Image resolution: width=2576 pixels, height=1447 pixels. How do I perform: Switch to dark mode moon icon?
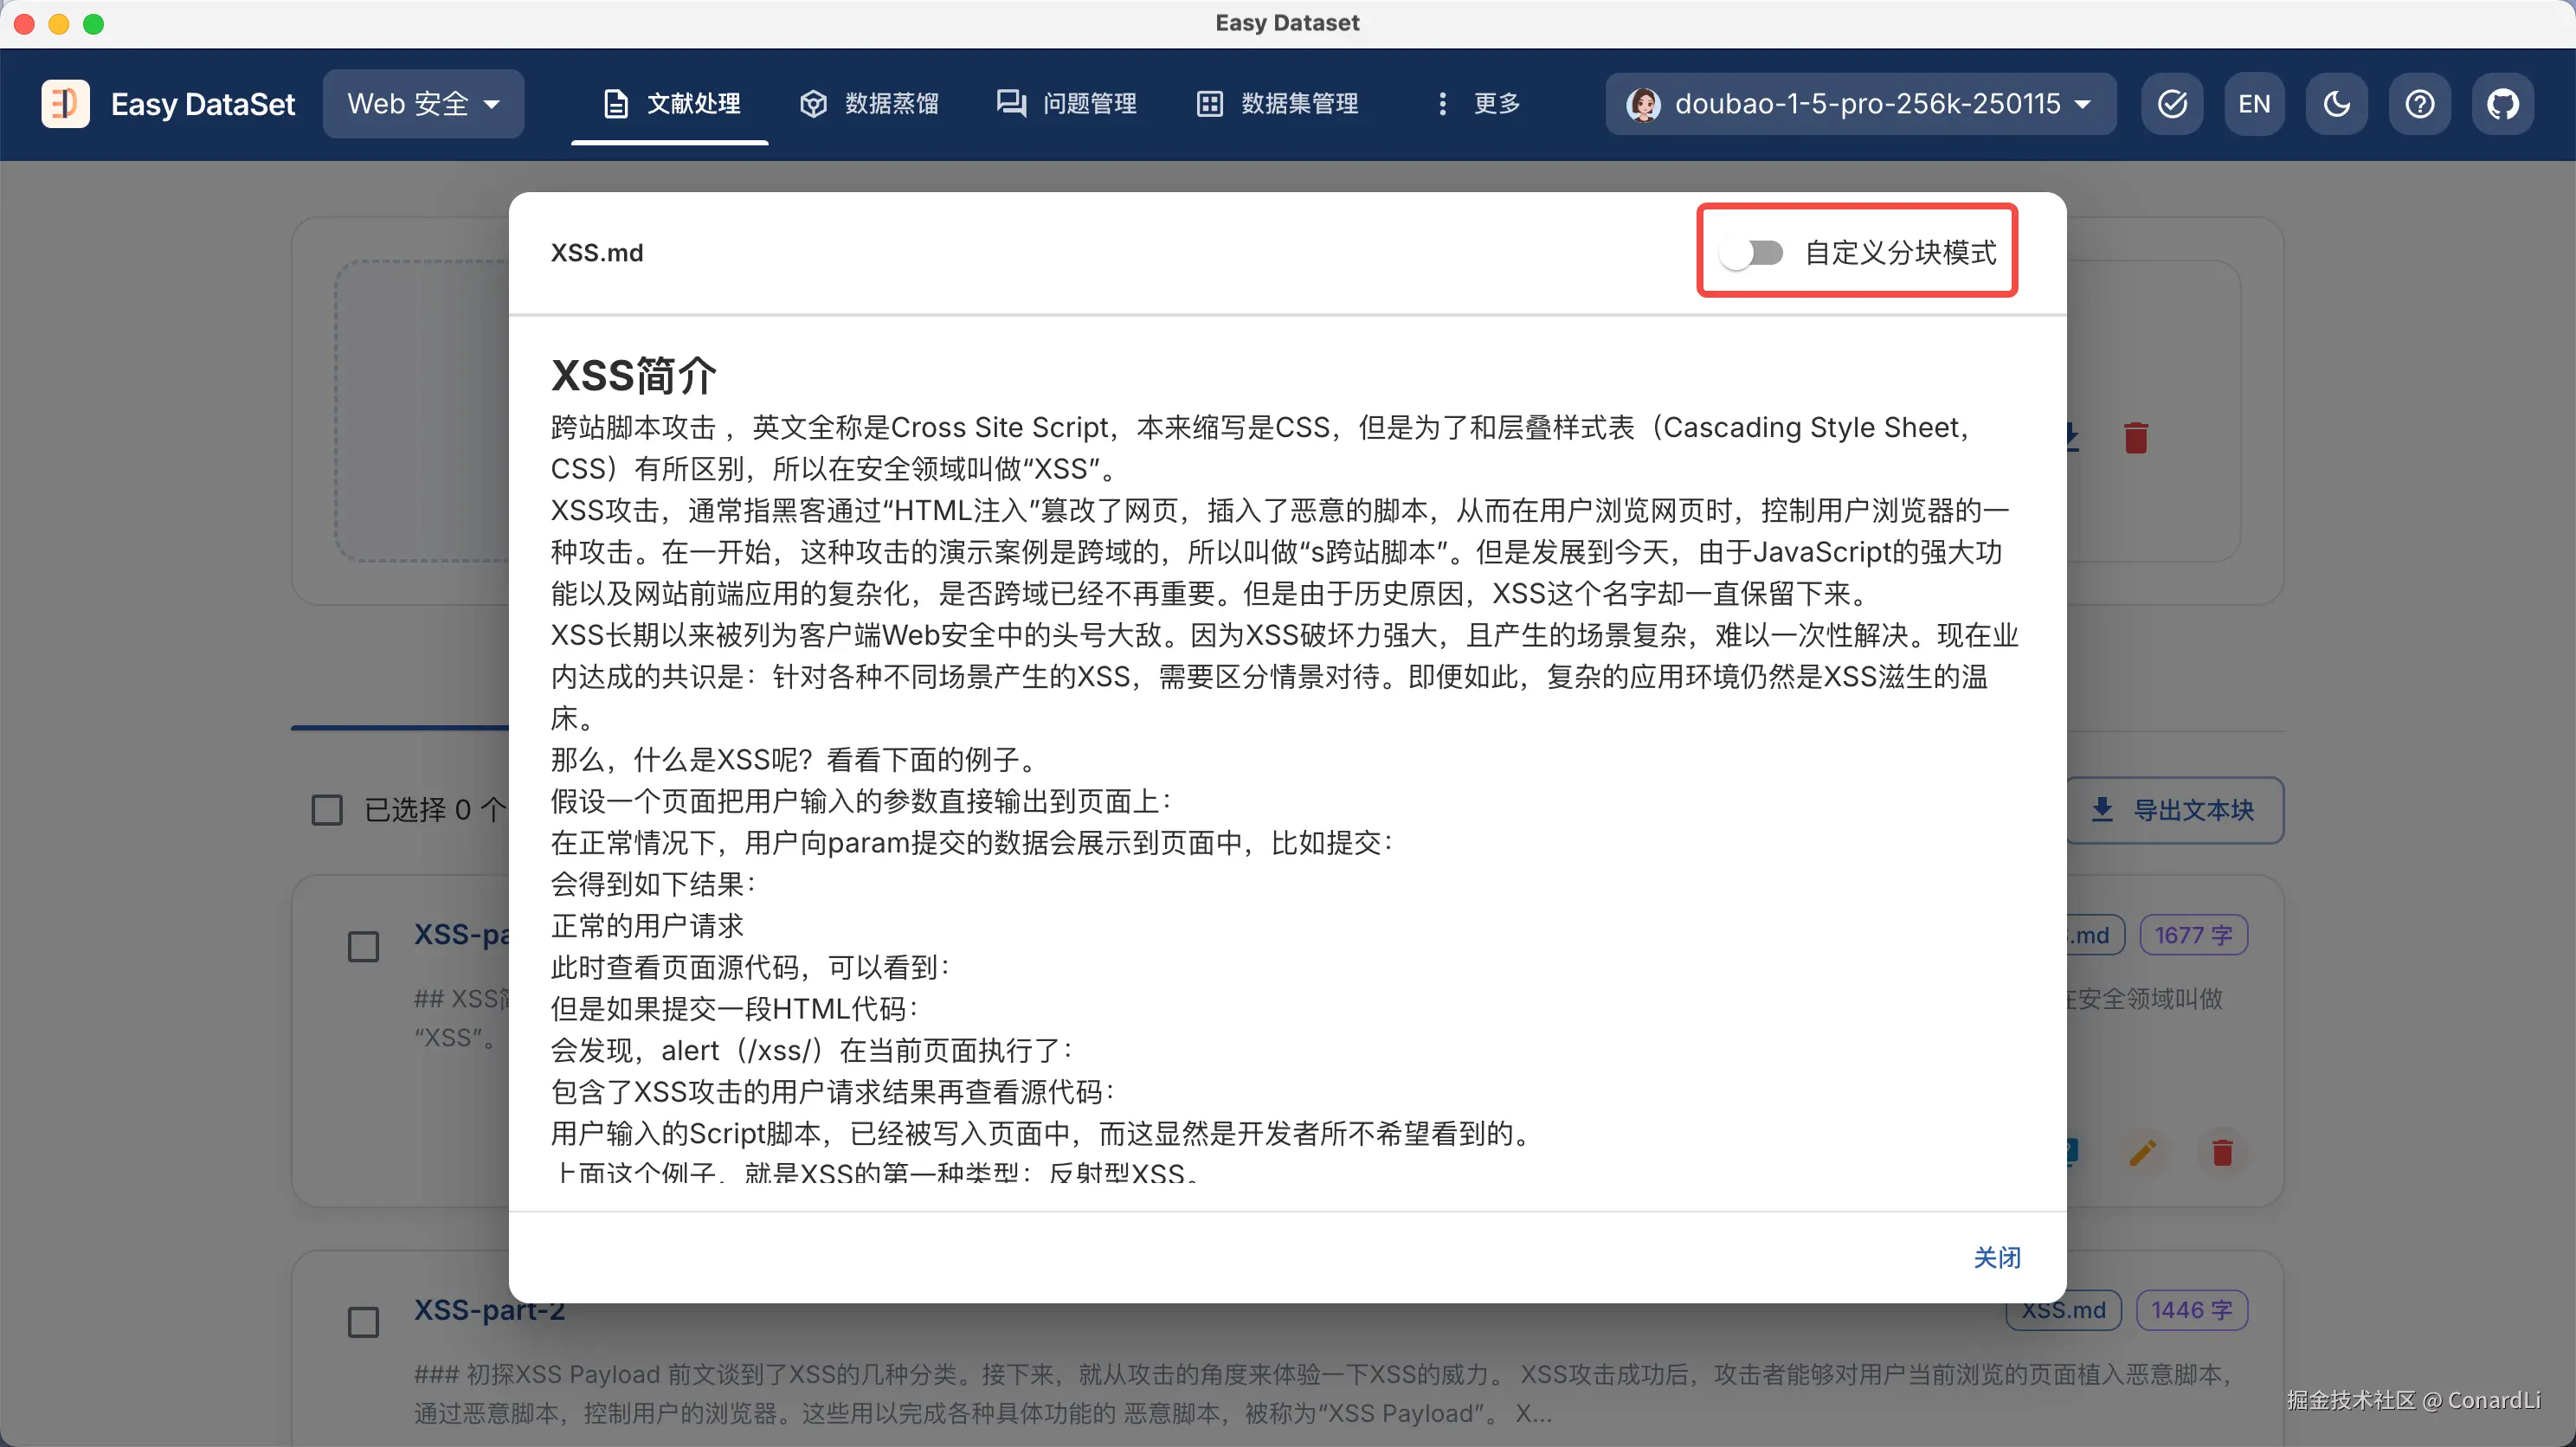(2336, 104)
